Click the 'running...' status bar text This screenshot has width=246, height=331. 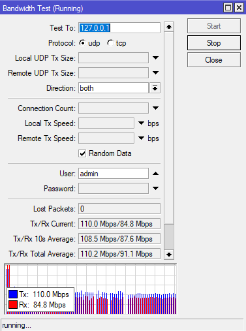point(17,326)
